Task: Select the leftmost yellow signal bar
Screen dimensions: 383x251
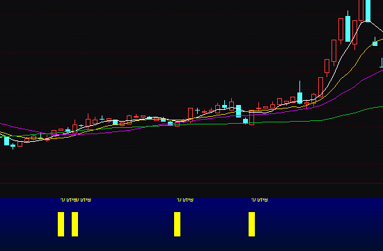Action: [x=61, y=224]
